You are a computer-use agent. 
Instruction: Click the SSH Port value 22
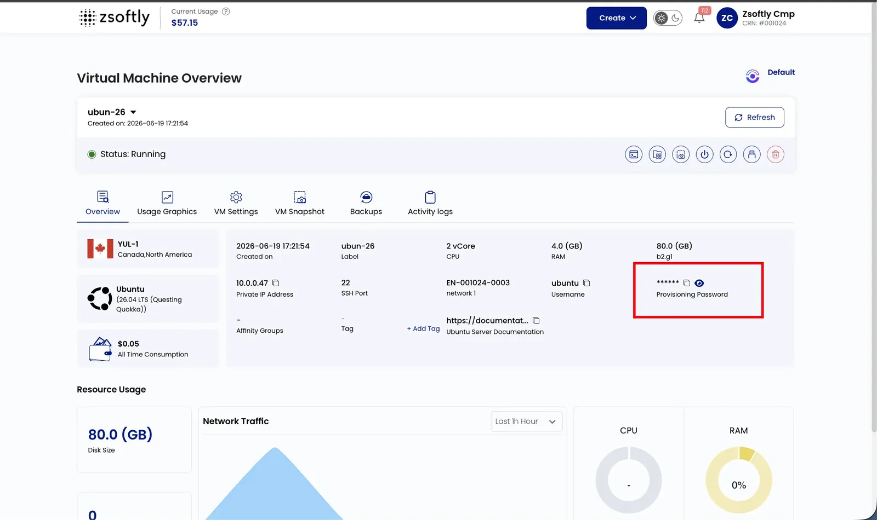click(346, 283)
